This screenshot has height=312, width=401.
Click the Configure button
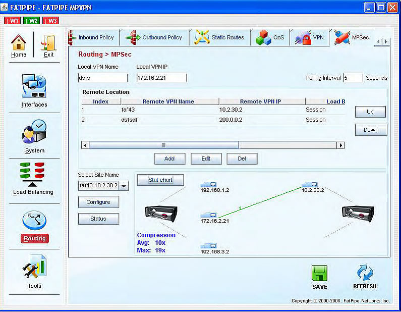[98, 202]
